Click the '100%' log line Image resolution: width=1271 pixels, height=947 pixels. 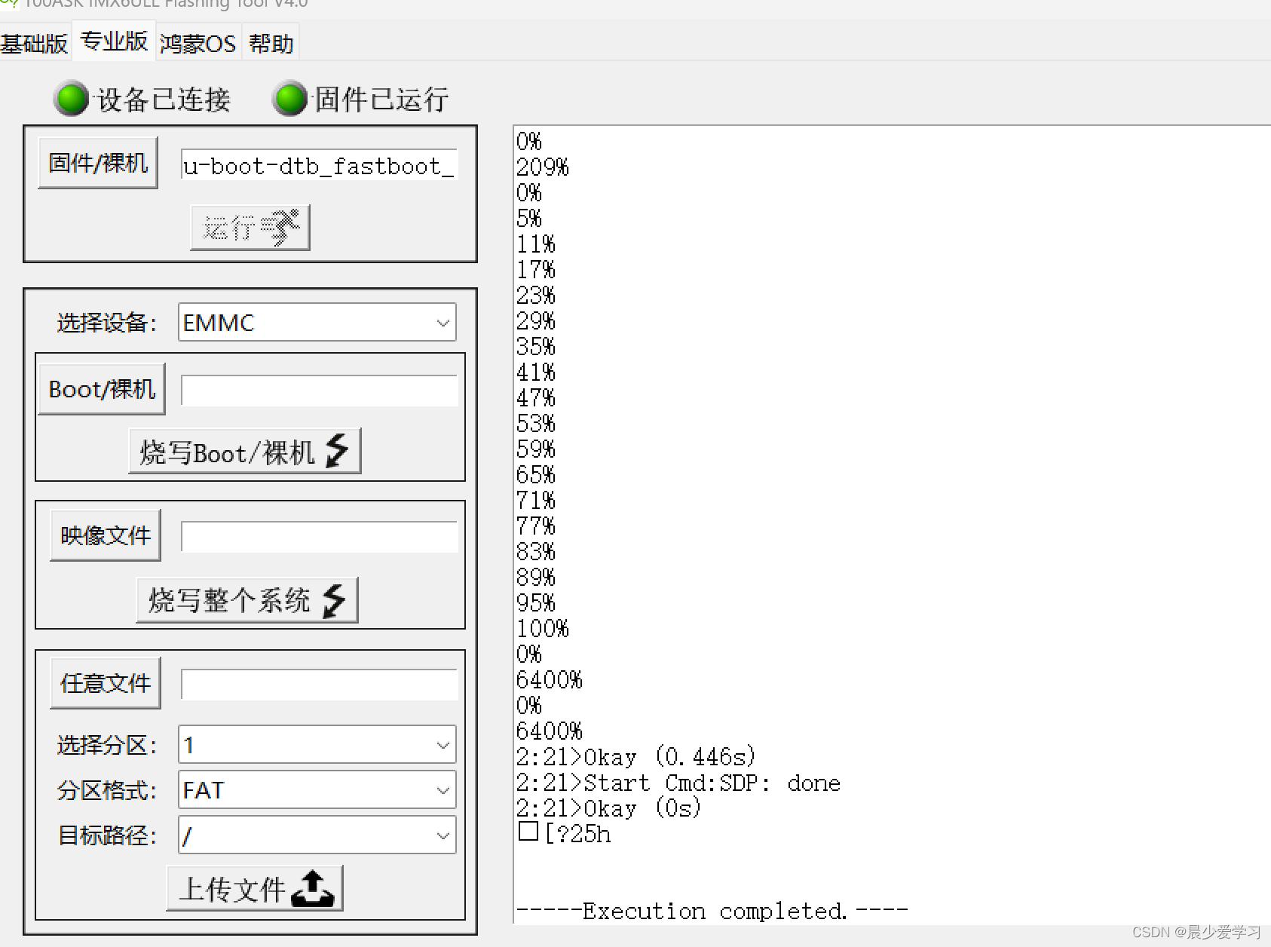coord(542,629)
